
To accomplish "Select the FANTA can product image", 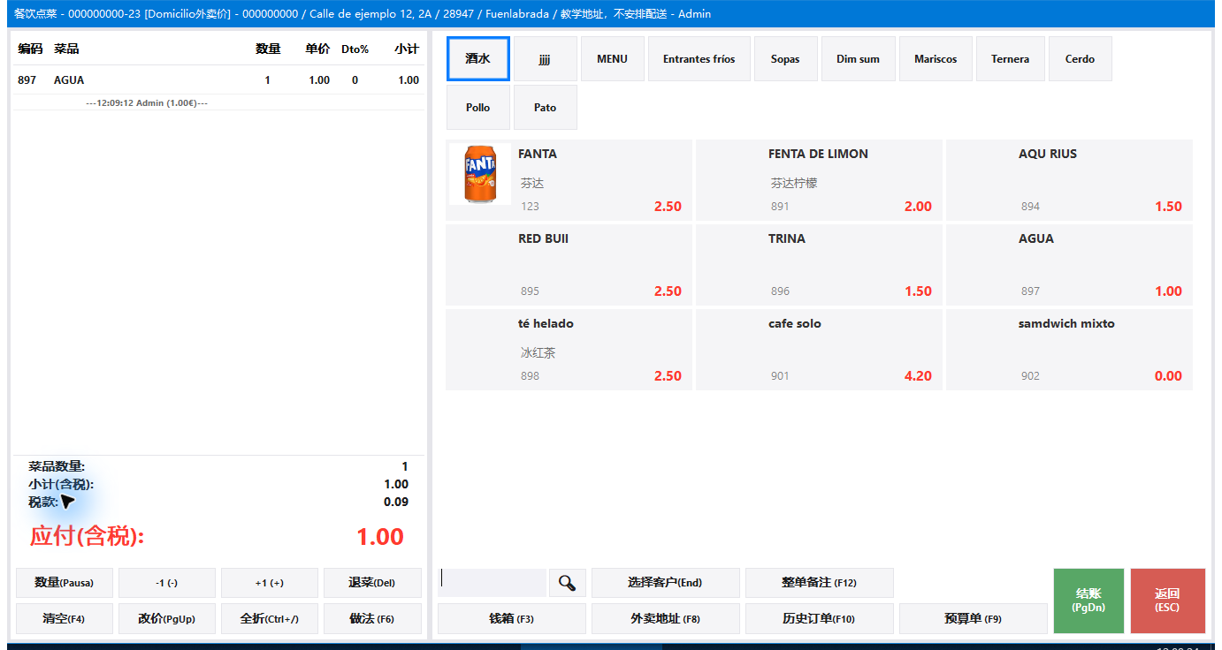I will click(x=480, y=174).
